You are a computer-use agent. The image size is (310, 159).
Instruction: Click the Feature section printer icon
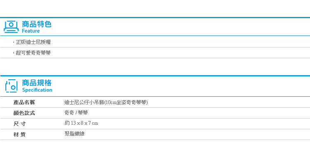[x=11, y=27]
